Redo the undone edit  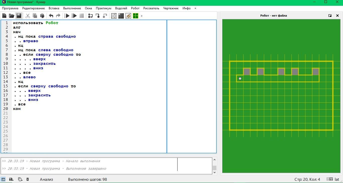coord(58,16)
